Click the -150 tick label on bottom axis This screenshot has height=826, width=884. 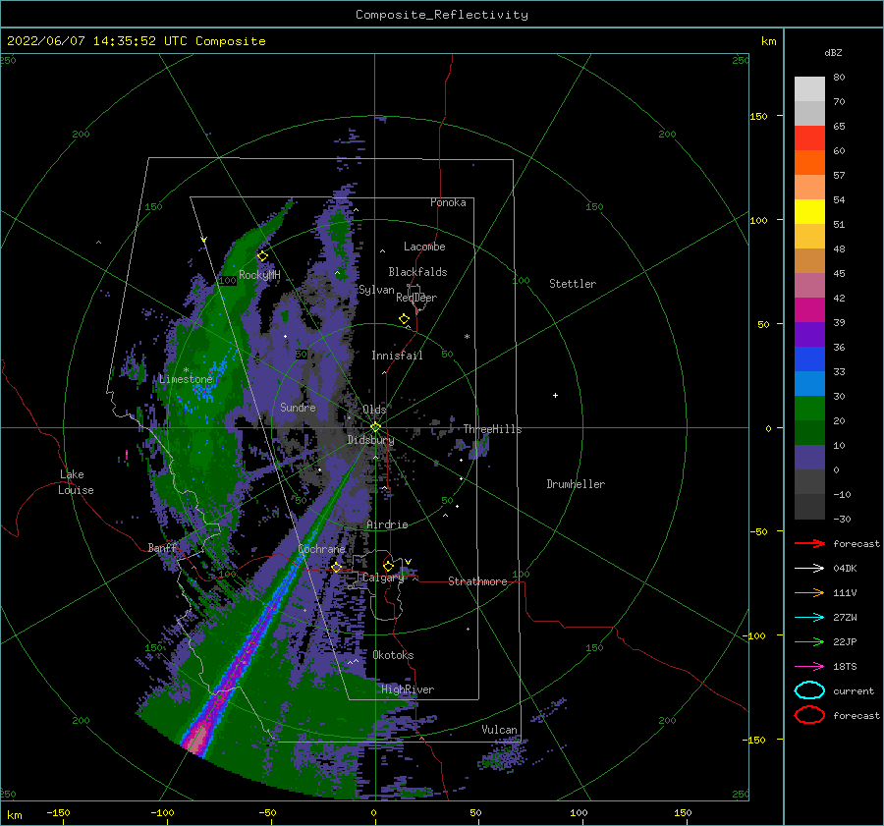58,812
